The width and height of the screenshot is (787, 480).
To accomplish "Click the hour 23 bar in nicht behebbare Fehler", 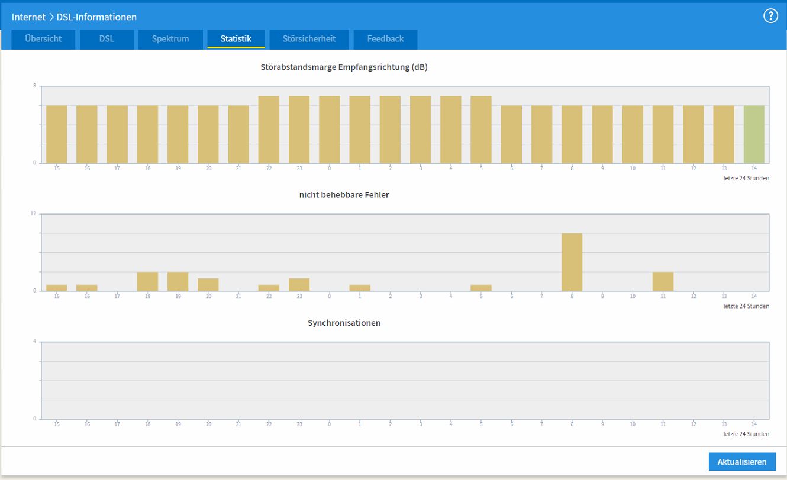I will tap(299, 284).
